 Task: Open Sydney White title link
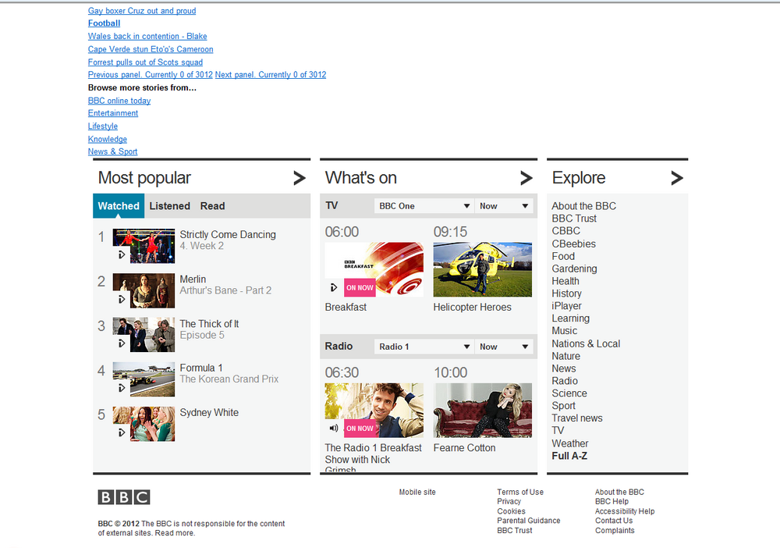click(209, 413)
